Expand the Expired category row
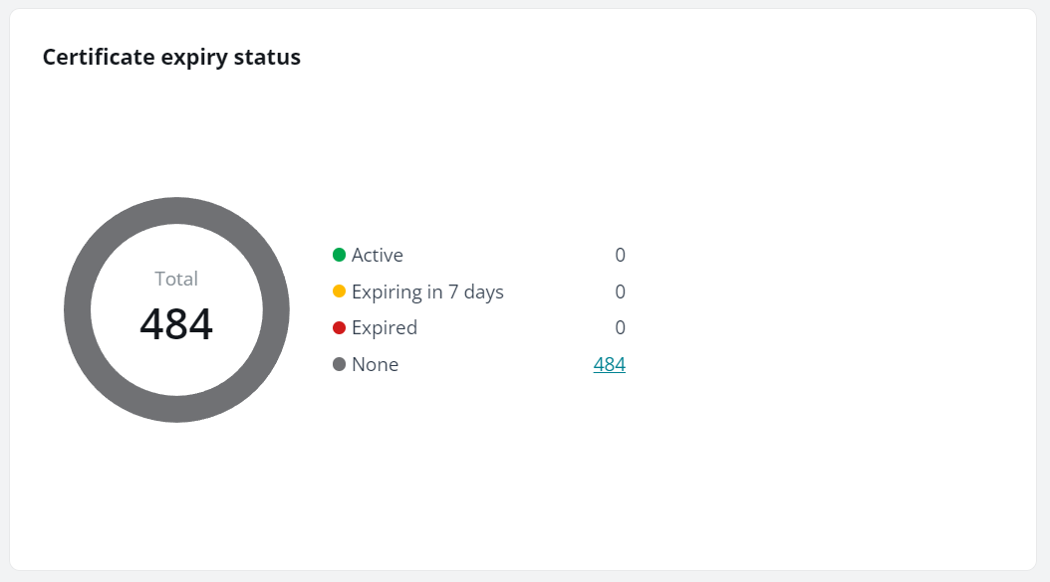 point(386,327)
